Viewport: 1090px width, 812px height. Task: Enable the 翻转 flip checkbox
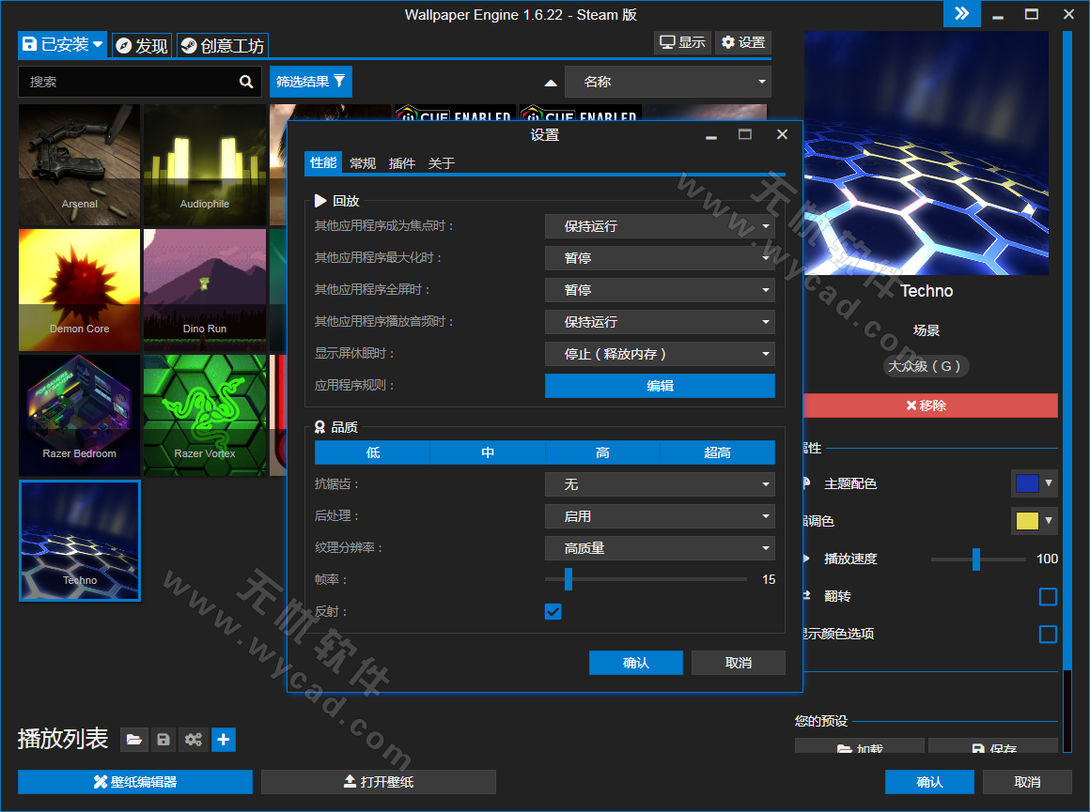(x=1048, y=596)
